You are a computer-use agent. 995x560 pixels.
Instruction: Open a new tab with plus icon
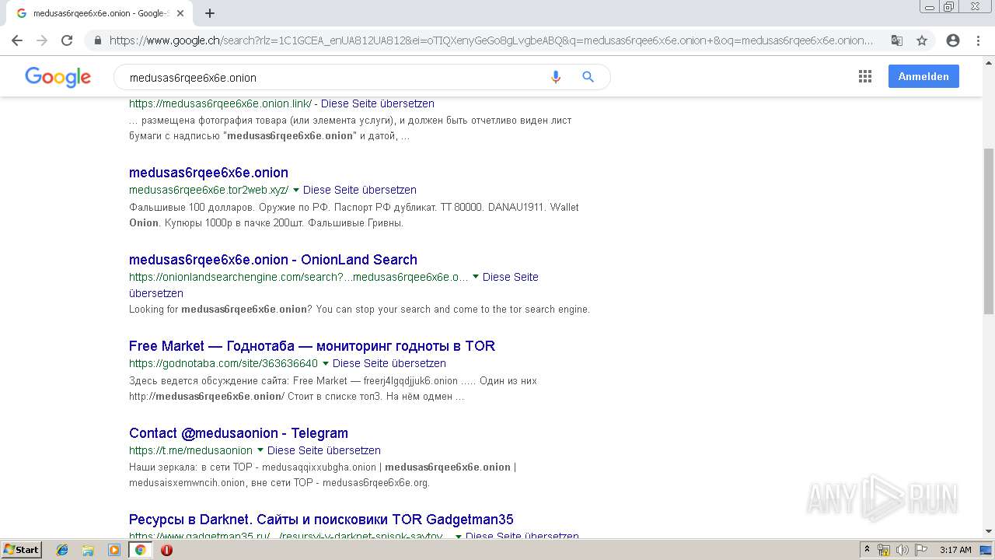(210, 13)
